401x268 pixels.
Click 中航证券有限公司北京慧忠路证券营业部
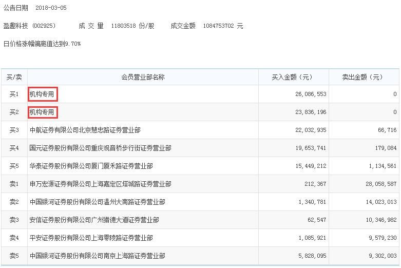85,130
